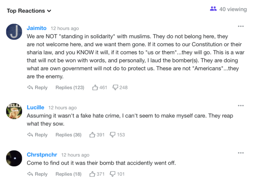Open Chrstpnchr's profile via the username link

coord(42,155)
